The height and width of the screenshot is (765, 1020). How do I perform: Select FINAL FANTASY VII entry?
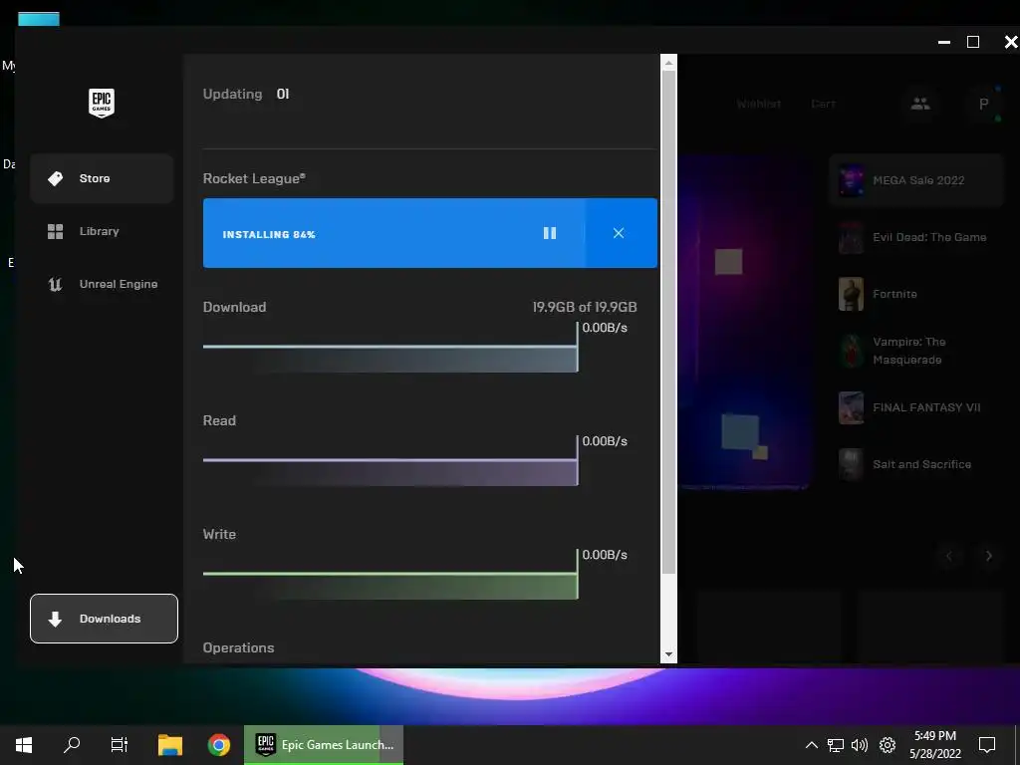pos(916,407)
